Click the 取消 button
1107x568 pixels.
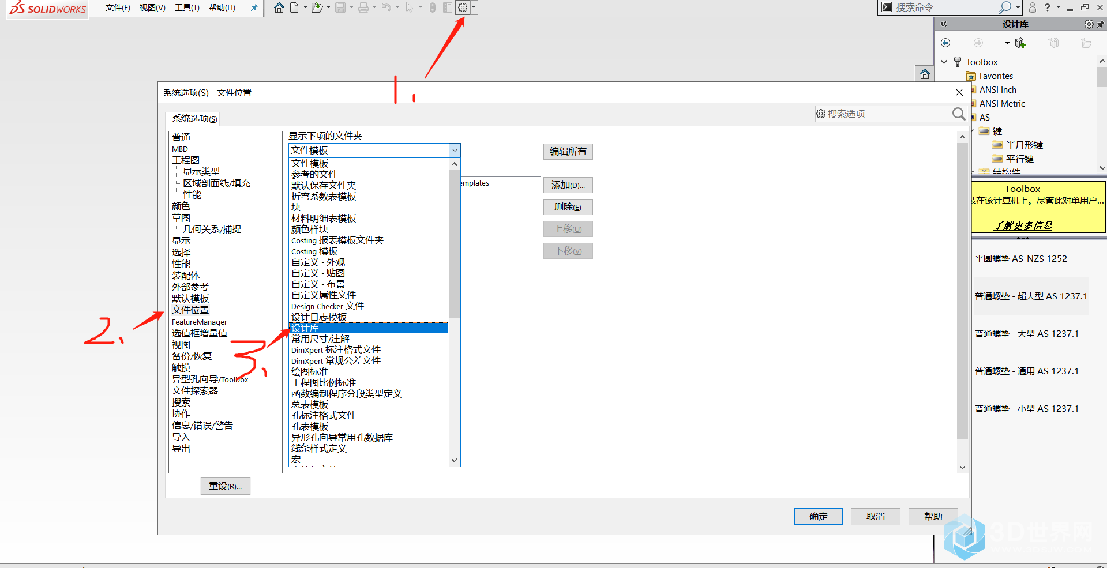click(875, 517)
